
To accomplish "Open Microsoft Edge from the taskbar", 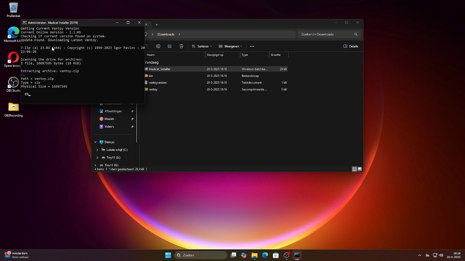I will 265,255.
